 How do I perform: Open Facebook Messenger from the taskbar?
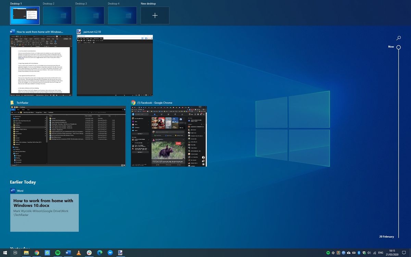point(110,253)
